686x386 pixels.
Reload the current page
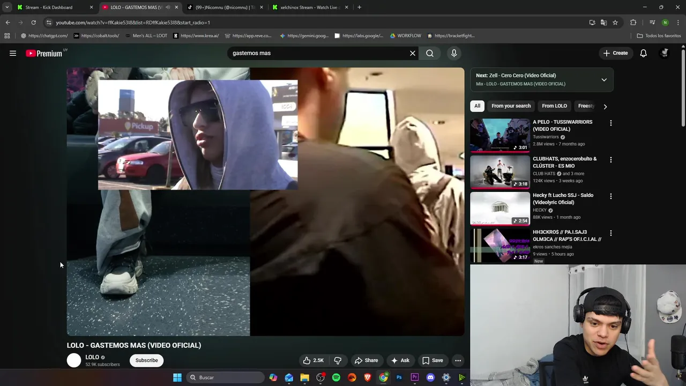click(x=33, y=23)
